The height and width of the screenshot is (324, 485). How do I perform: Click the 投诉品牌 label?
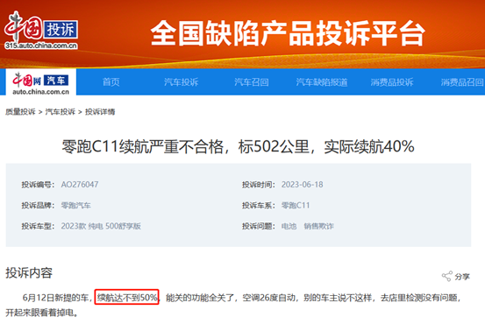click(38, 206)
